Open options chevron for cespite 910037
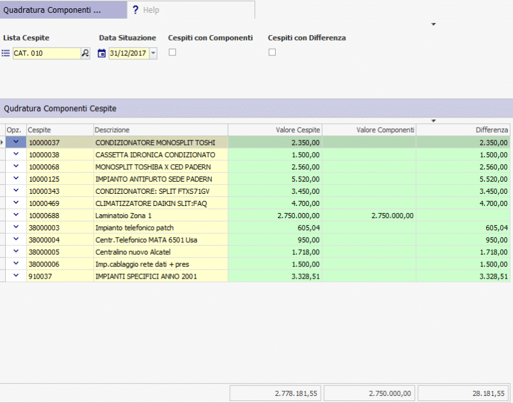 [x=15, y=276]
